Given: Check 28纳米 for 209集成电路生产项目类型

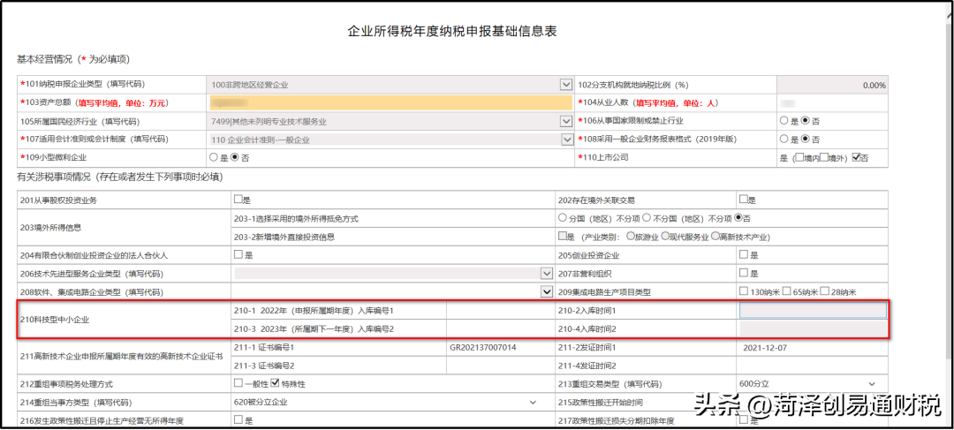Looking at the screenshot, I should 824,291.
